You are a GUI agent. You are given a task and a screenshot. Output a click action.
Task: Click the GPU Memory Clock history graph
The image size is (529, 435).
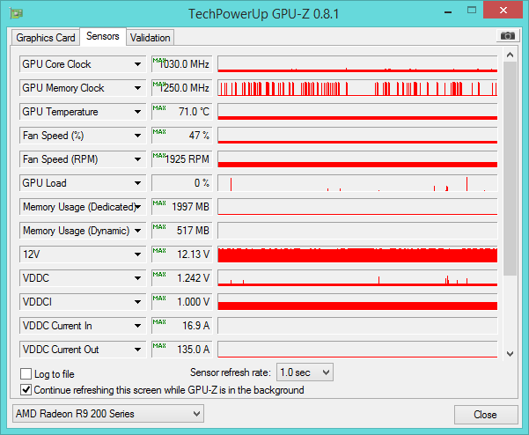coord(357,88)
